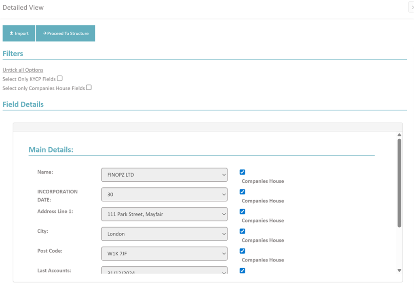414x293 pixels.
Task: Enable the Select Only KYCP Fields checkbox
Action: 59,78
